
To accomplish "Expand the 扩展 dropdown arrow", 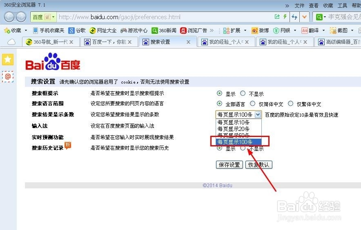I will coord(245,30).
